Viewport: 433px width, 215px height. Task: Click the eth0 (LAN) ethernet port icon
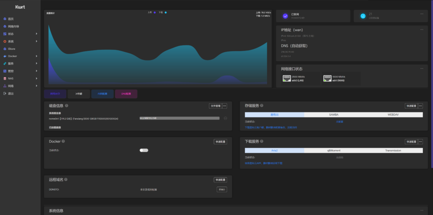pos(287,79)
